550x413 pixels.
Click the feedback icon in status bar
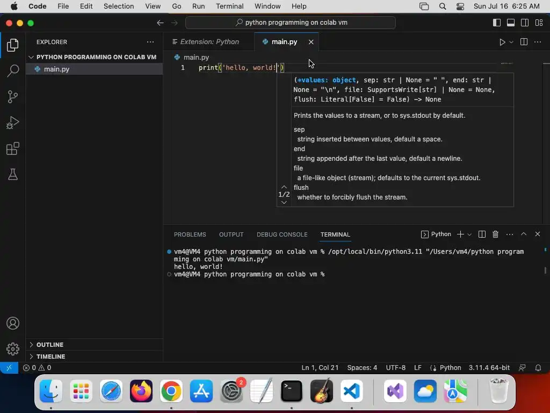(x=522, y=368)
